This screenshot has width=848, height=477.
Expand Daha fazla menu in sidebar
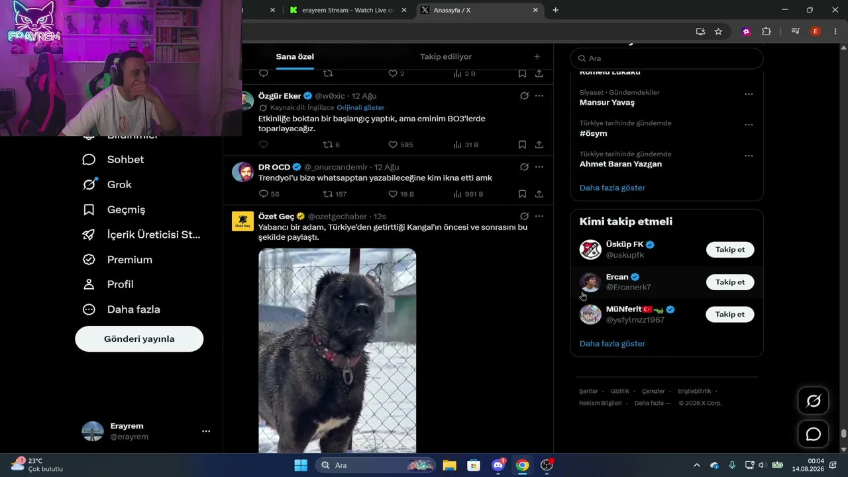point(121,309)
